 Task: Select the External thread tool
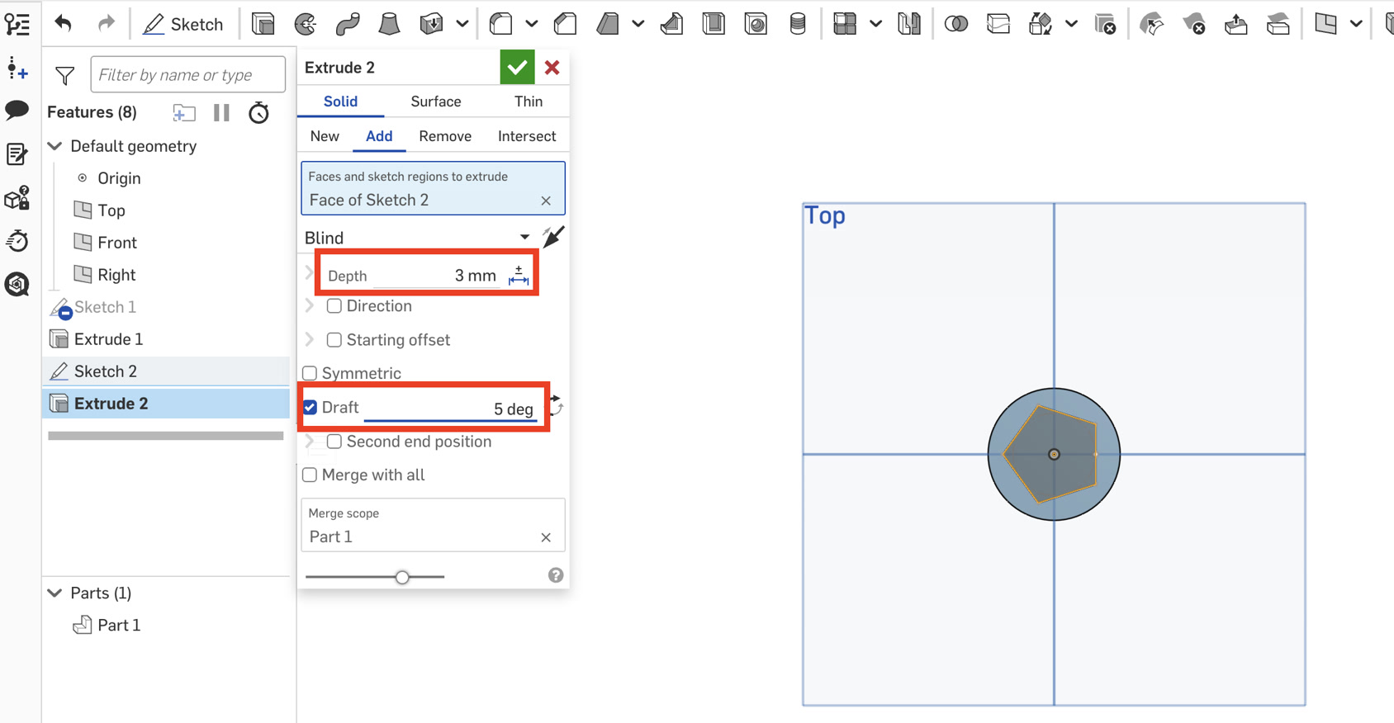tap(798, 24)
